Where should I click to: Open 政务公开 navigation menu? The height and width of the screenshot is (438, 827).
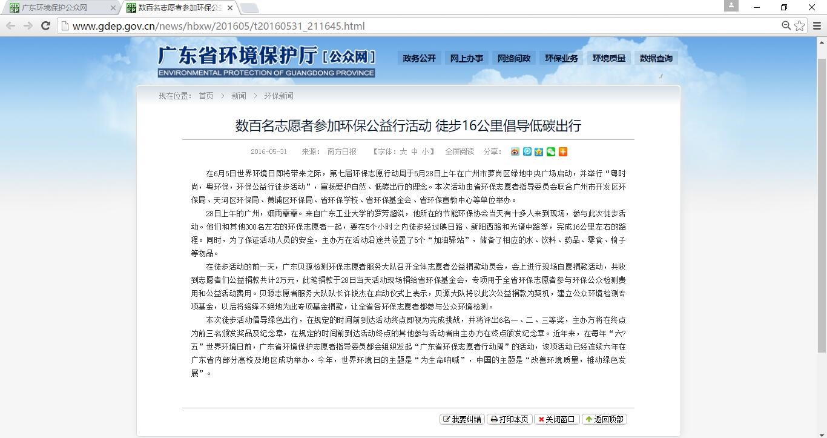419,58
